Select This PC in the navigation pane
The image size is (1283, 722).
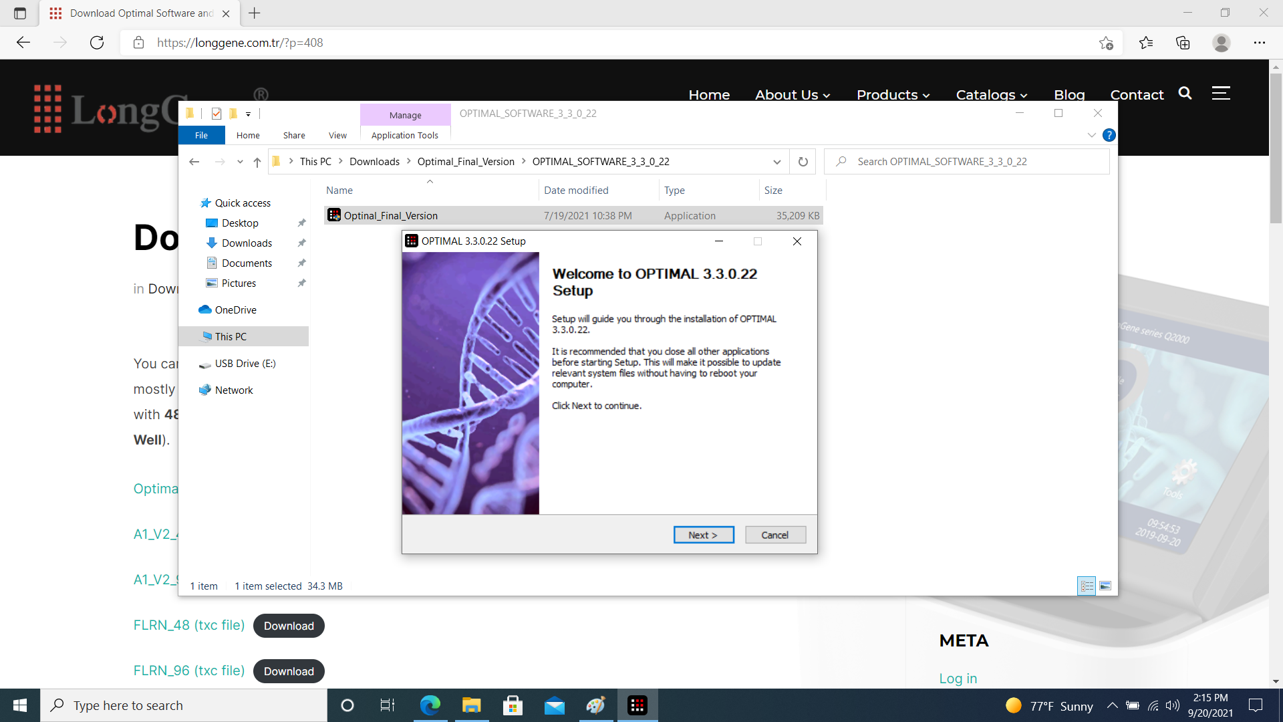(231, 336)
